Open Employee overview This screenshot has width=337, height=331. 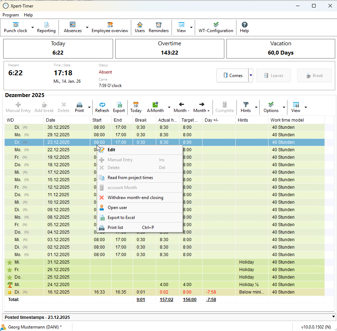click(x=110, y=27)
